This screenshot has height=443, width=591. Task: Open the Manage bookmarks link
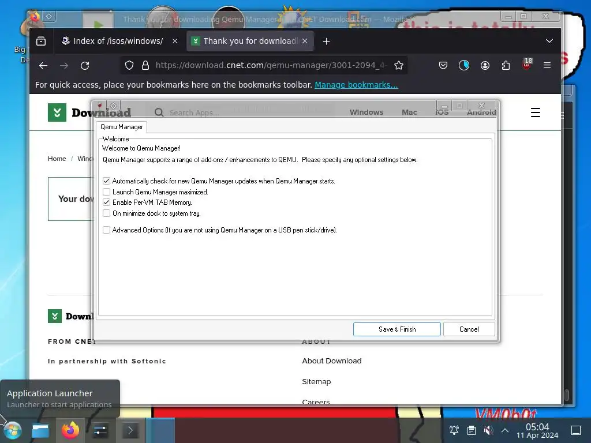pyautogui.click(x=356, y=85)
